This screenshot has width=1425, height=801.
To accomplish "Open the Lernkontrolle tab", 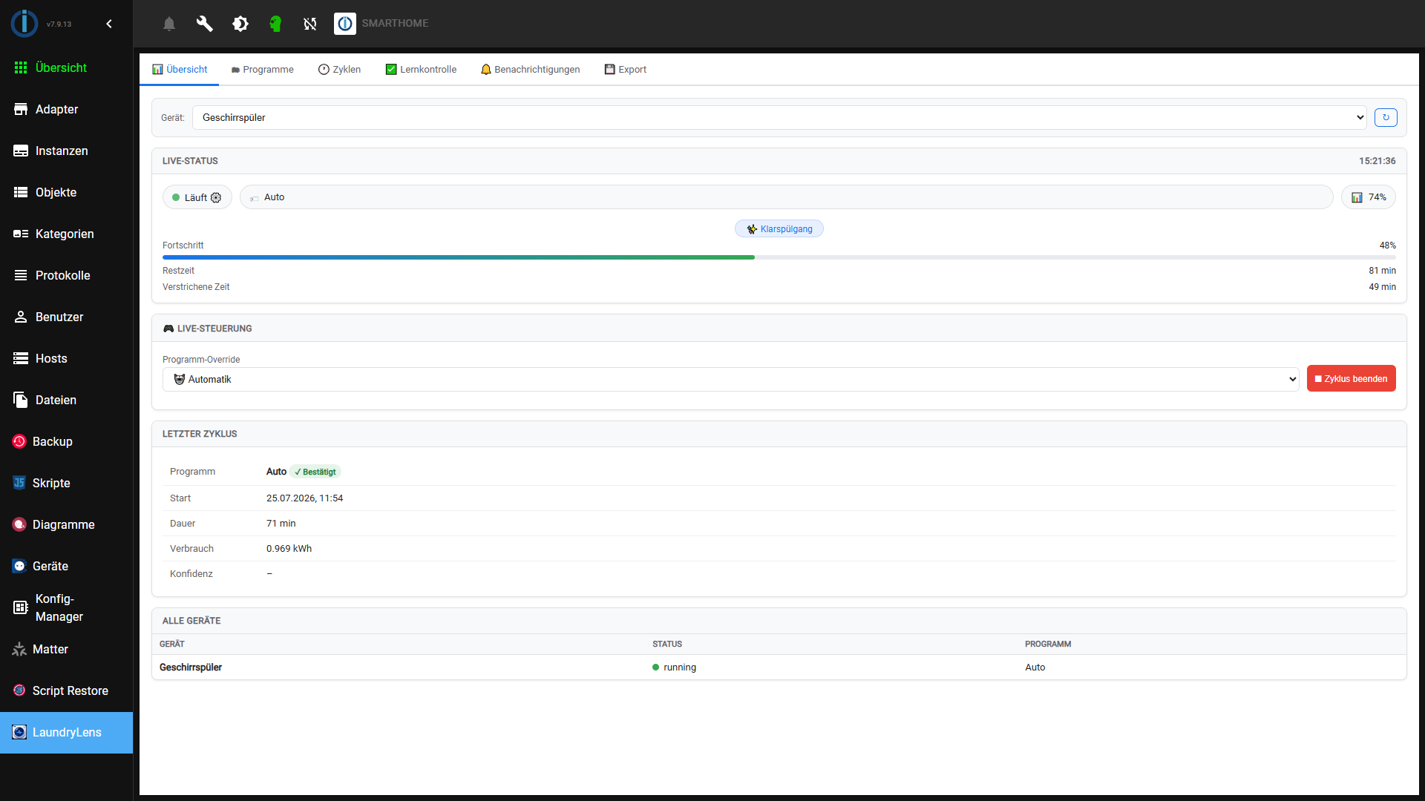I will 421,69.
